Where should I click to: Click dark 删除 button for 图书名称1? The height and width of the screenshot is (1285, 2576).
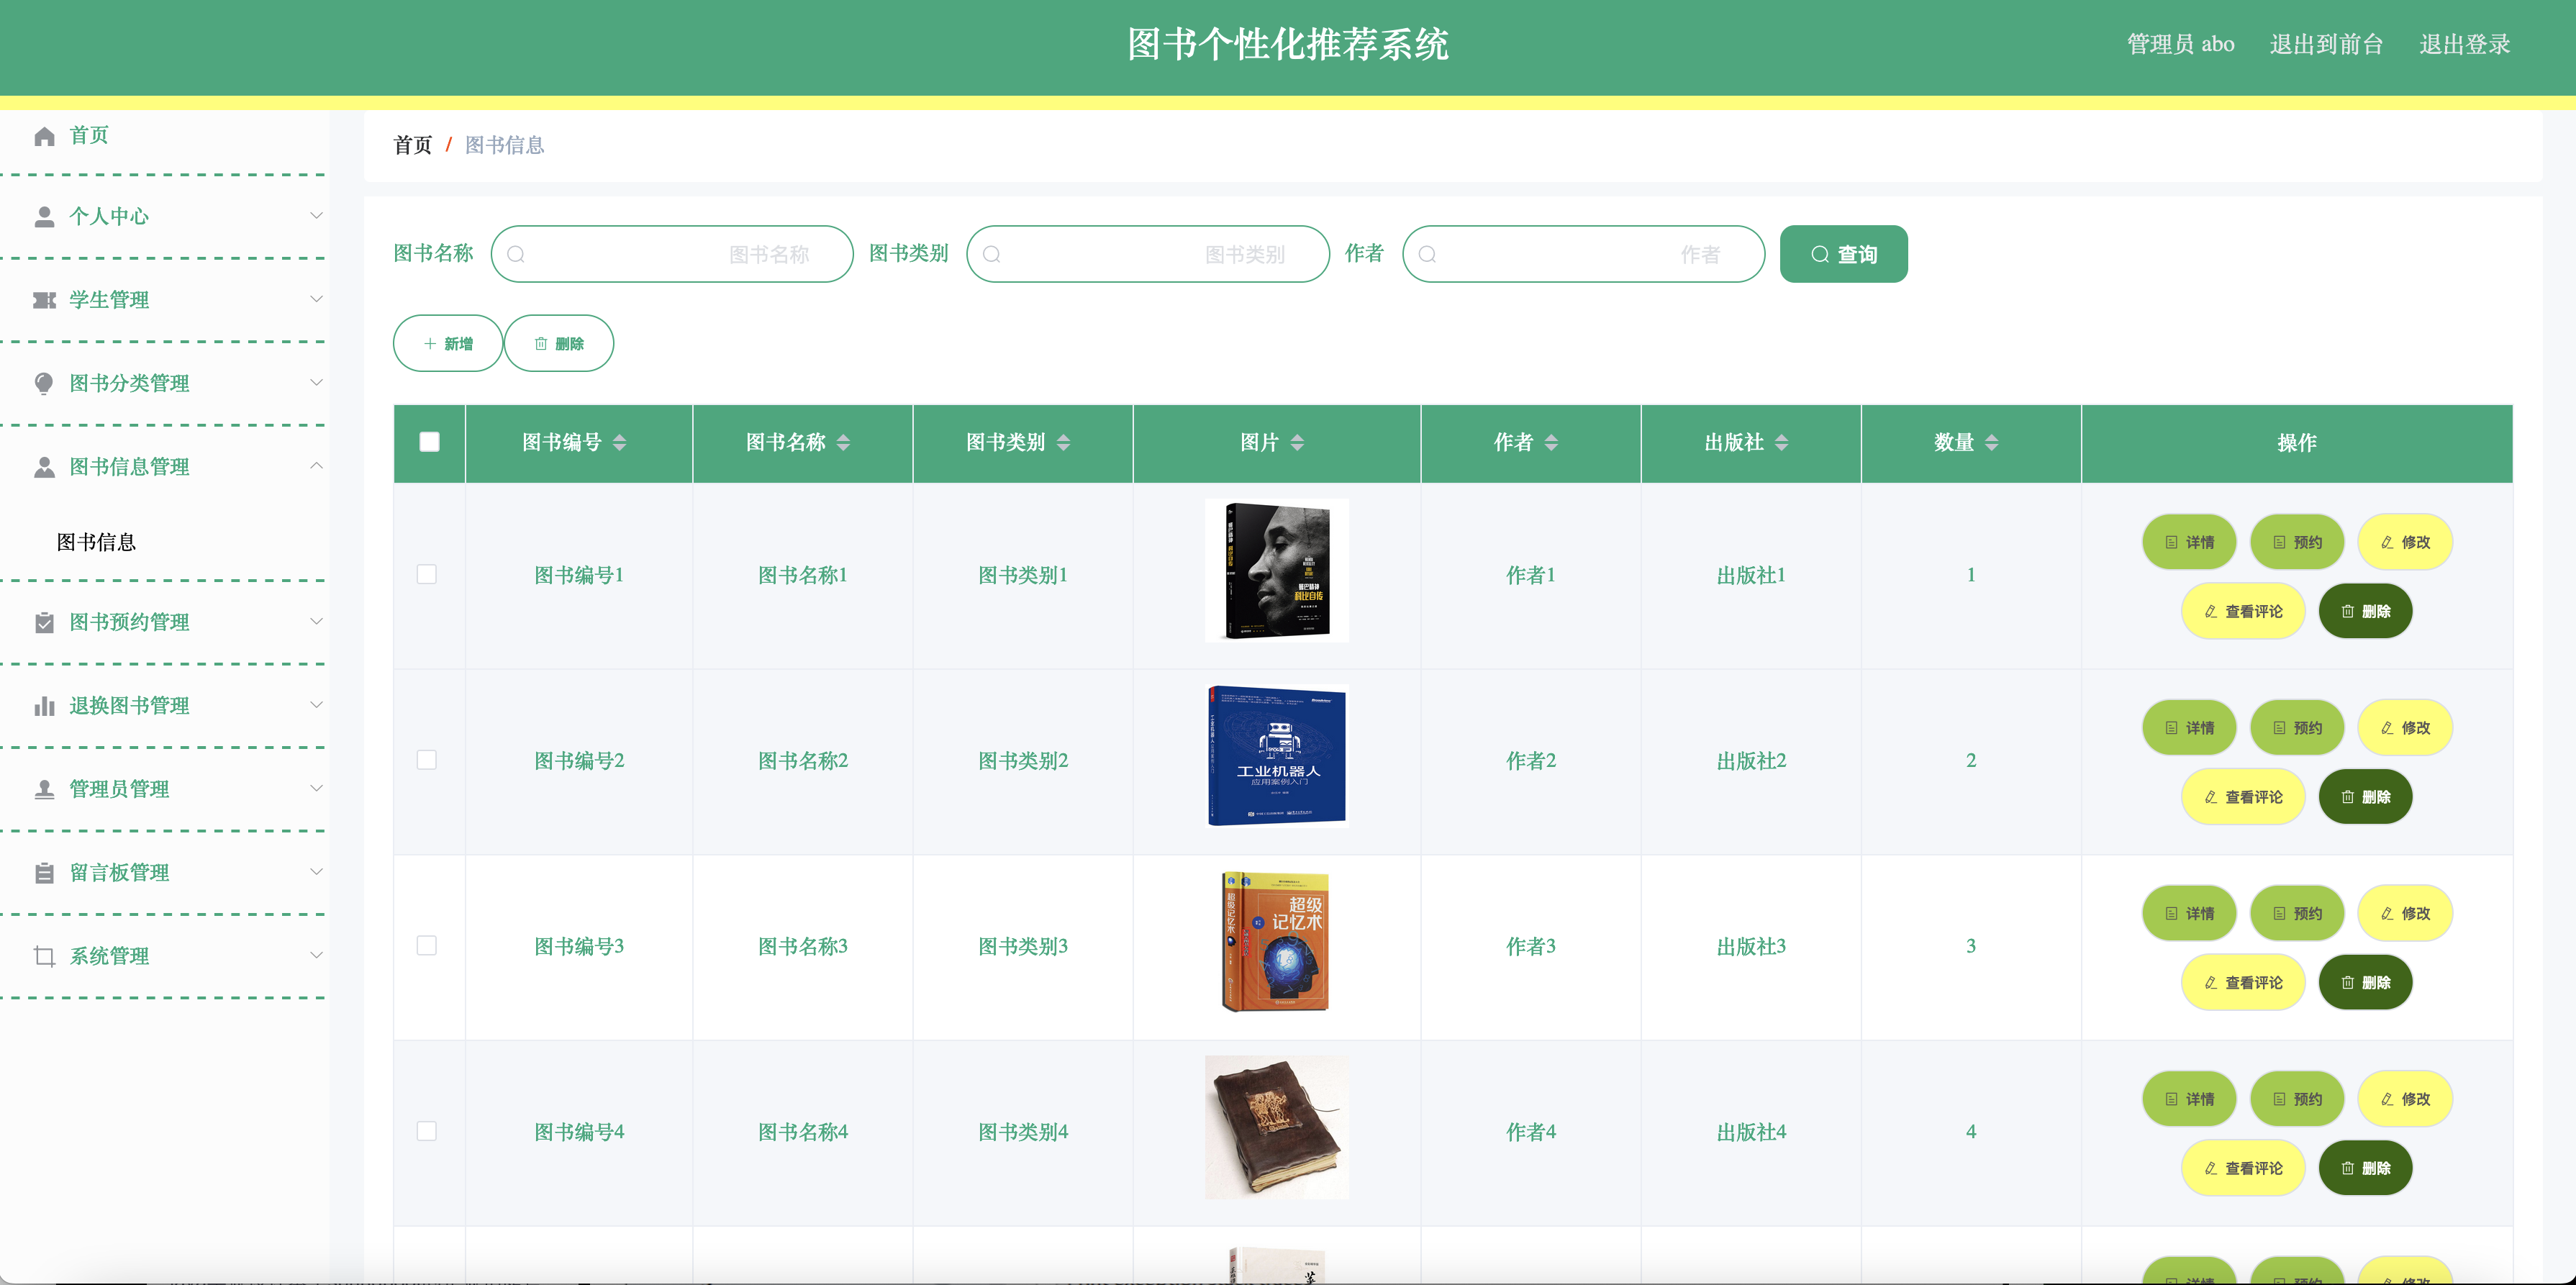(2366, 612)
